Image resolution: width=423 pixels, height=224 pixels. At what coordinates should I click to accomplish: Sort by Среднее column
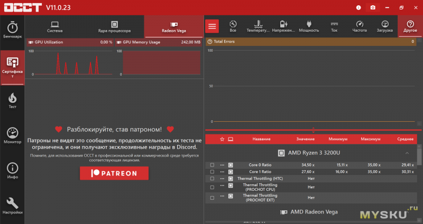click(x=405, y=139)
